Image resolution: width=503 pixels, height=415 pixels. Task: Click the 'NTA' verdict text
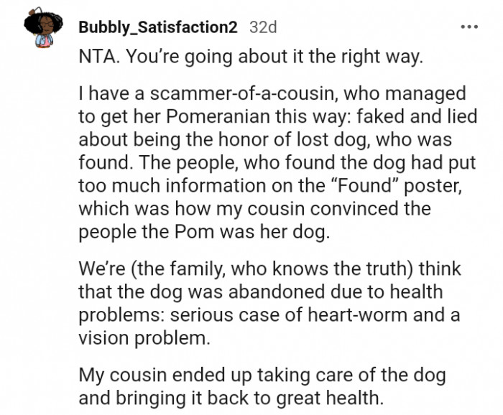[95, 58]
